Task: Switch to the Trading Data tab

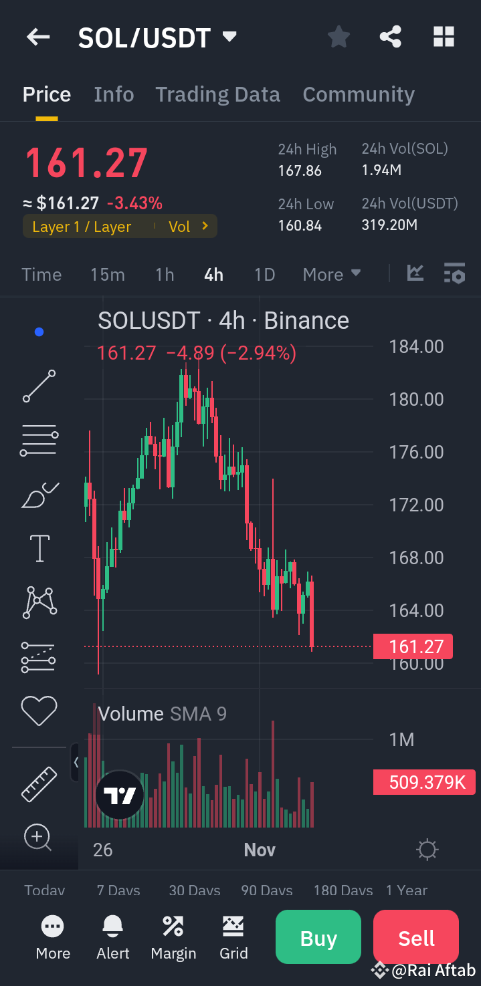Action: pos(217,94)
